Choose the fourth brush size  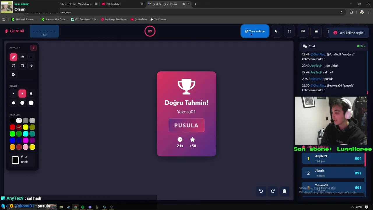click(13, 103)
